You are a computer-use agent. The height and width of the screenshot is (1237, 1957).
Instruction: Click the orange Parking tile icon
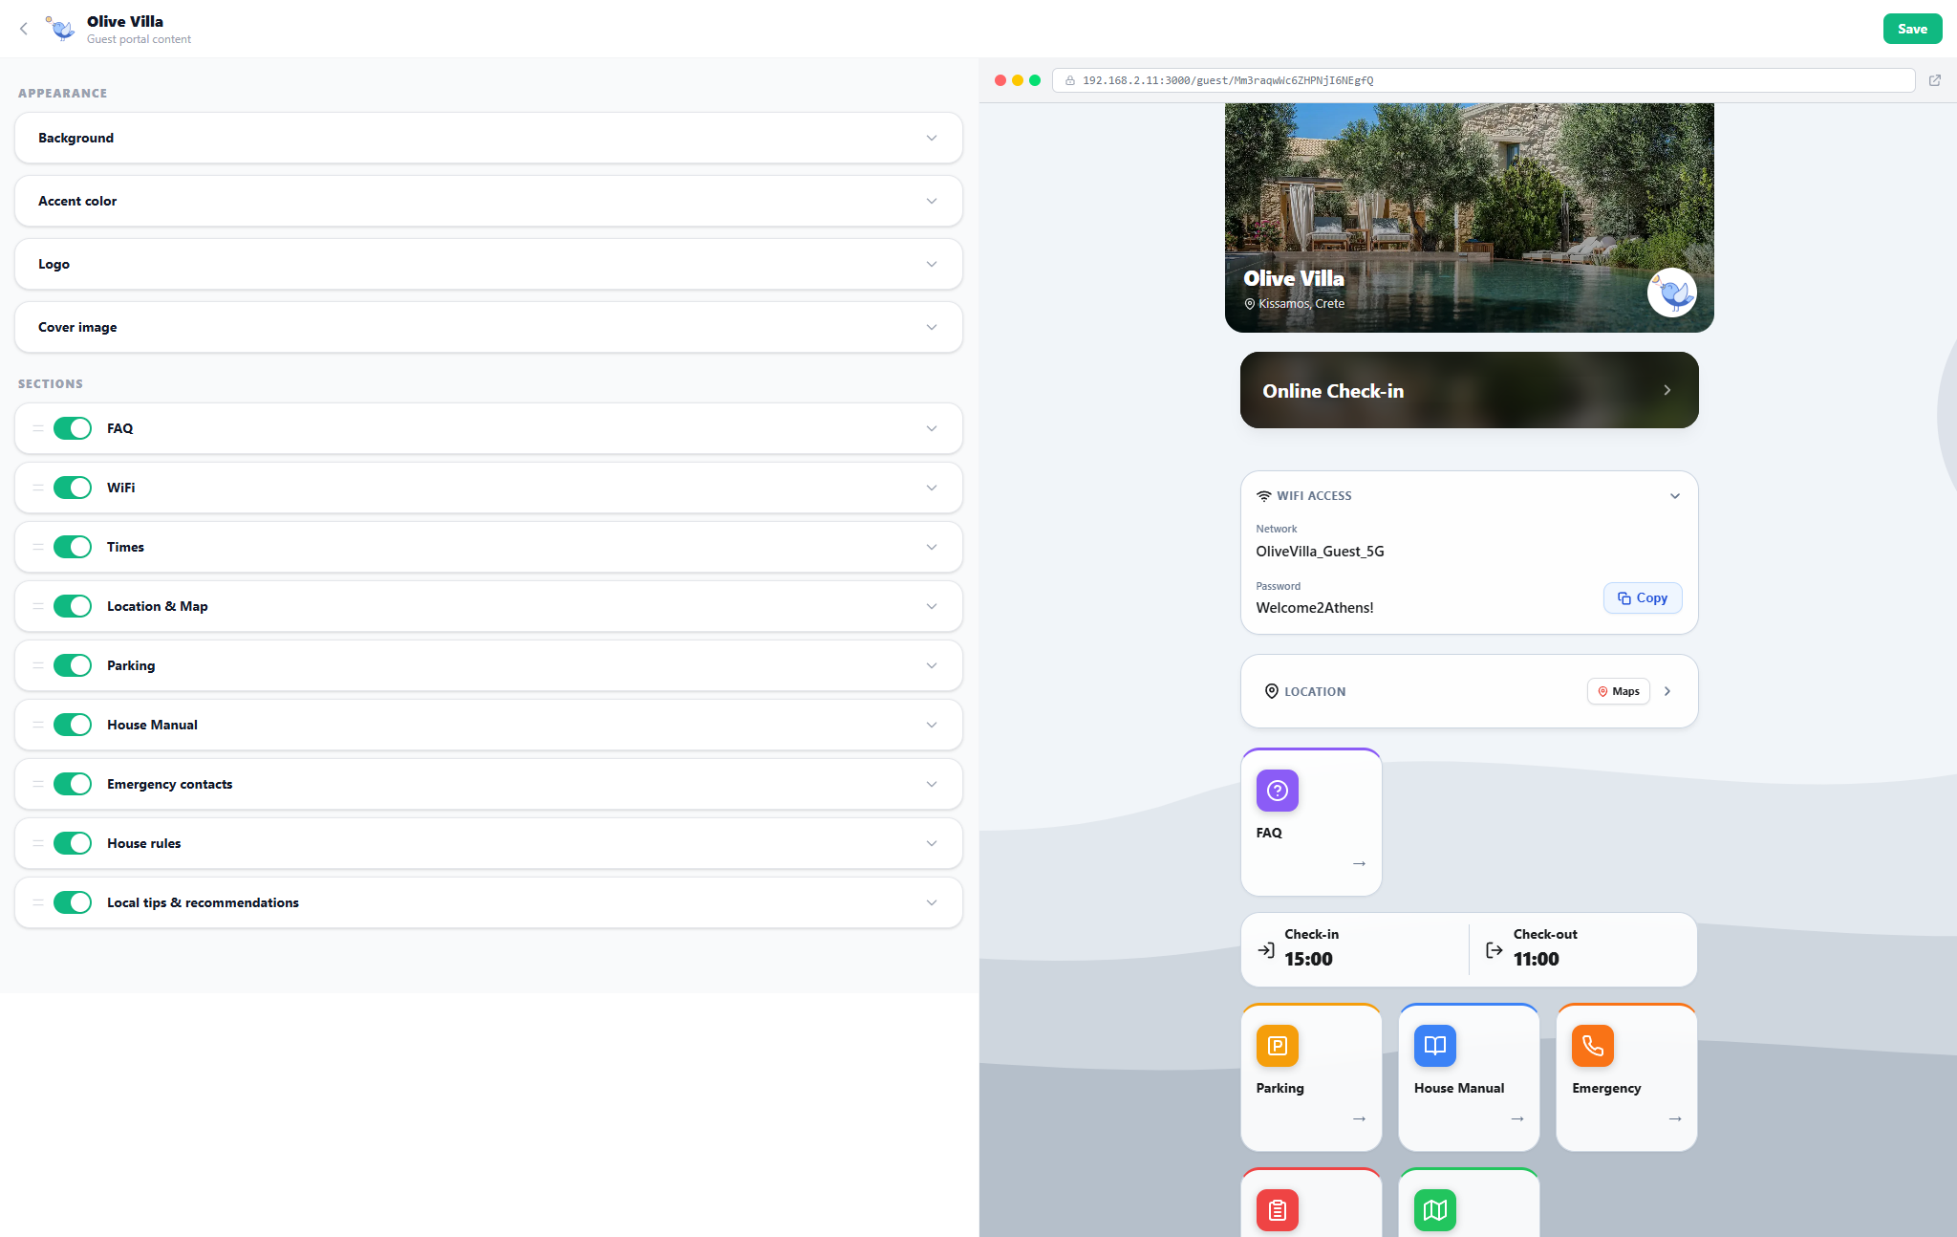pyautogui.click(x=1278, y=1046)
